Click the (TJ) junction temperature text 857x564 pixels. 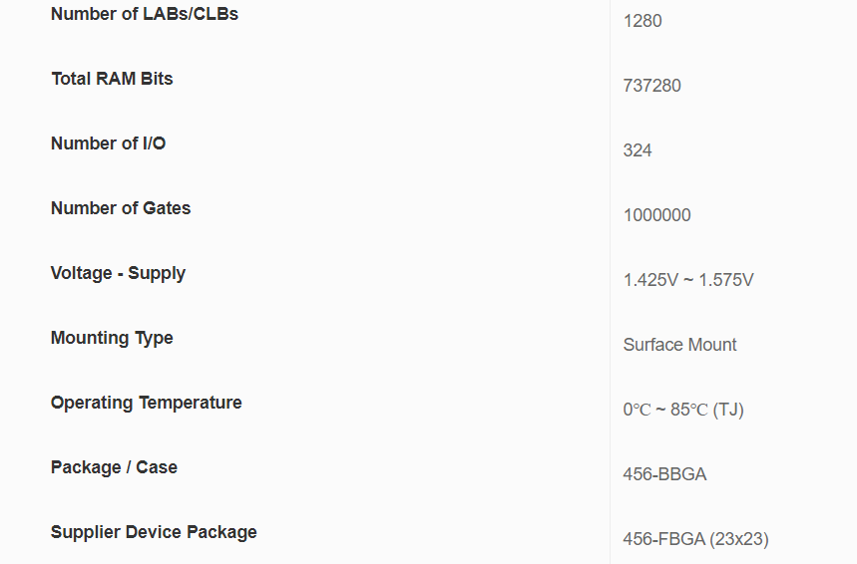728,410
